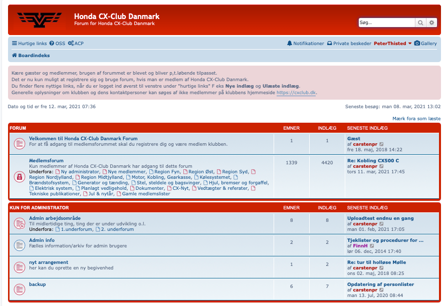This screenshot has height=306, width=445.
Task: Click the magnifier search button
Action: (420, 23)
